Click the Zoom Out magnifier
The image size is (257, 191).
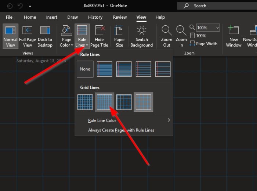tap(167, 36)
